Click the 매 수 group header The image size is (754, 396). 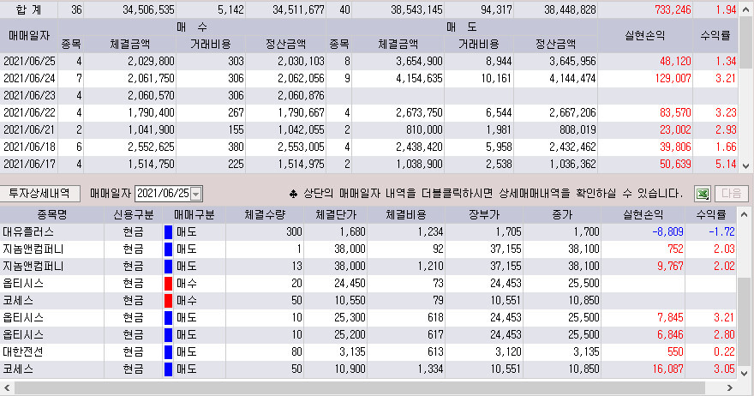pyautogui.click(x=191, y=27)
